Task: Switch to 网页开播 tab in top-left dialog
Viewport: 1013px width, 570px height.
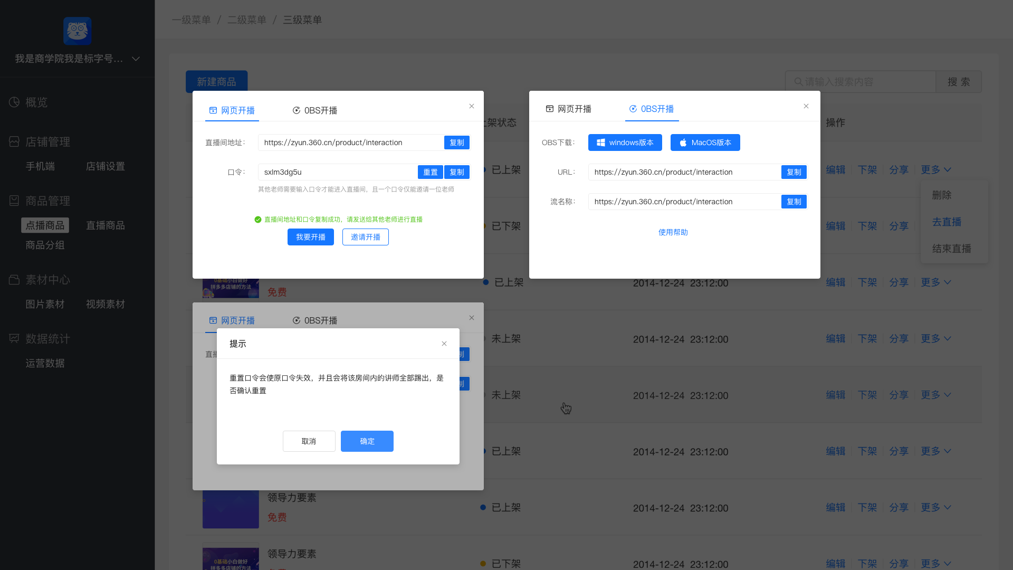Action: pyautogui.click(x=232, y=110)
